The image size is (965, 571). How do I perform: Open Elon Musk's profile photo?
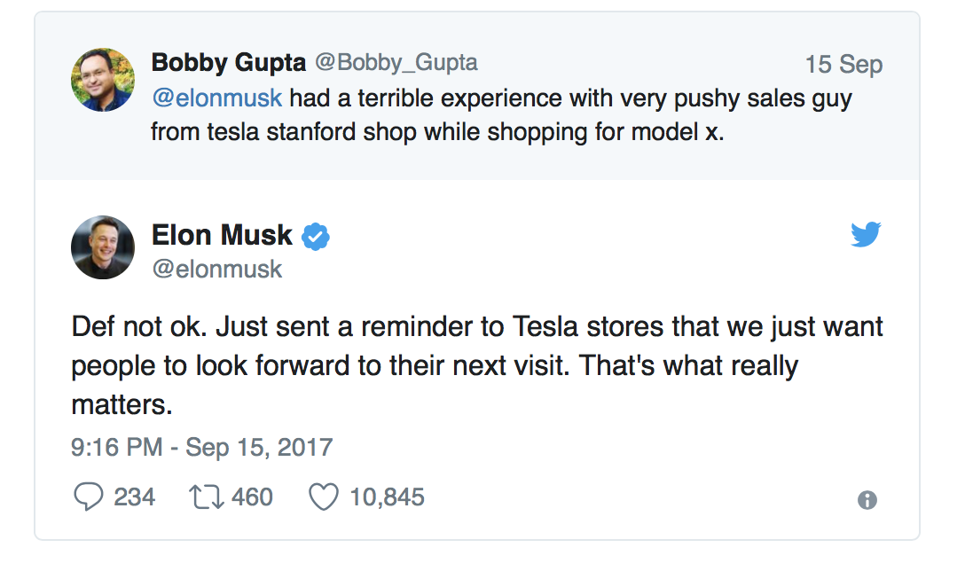(103, 247)
